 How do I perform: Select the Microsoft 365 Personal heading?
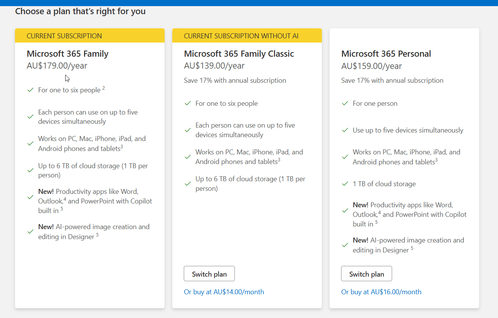pyautogui.click(x=386, y=54)
